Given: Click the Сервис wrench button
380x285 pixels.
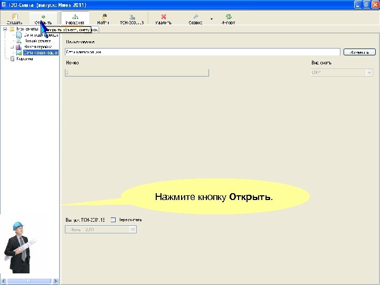Looking at the screenshot, I should [x=195, y=18].
